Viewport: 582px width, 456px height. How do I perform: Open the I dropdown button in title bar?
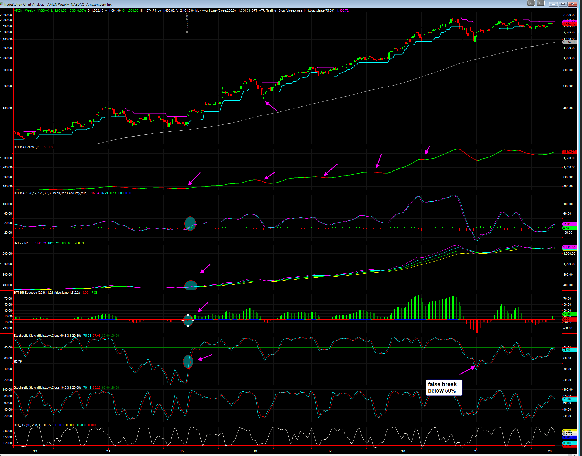click(x=541, y=3)
